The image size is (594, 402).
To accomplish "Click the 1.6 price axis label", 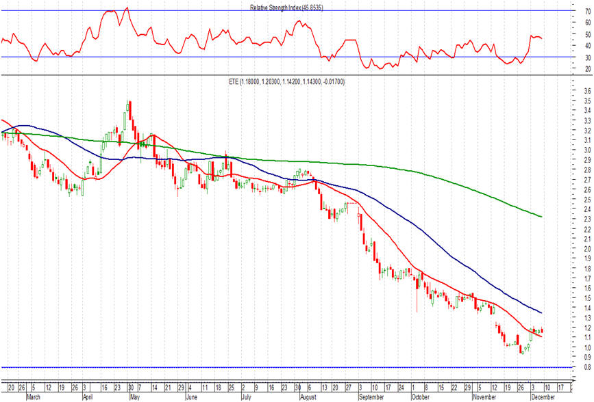I will (x=588, y=289).
